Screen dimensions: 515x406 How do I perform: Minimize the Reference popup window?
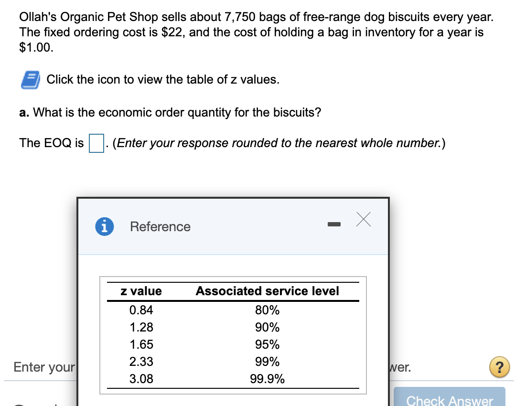[335, 223]
